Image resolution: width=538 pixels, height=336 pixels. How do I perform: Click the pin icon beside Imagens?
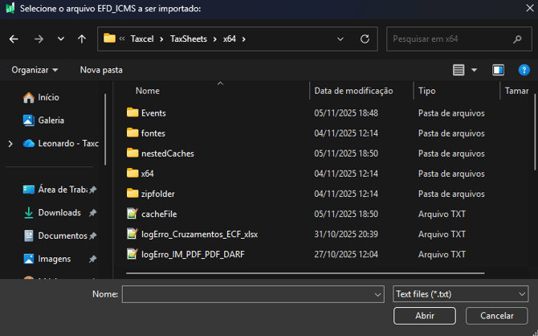(92, 259)
